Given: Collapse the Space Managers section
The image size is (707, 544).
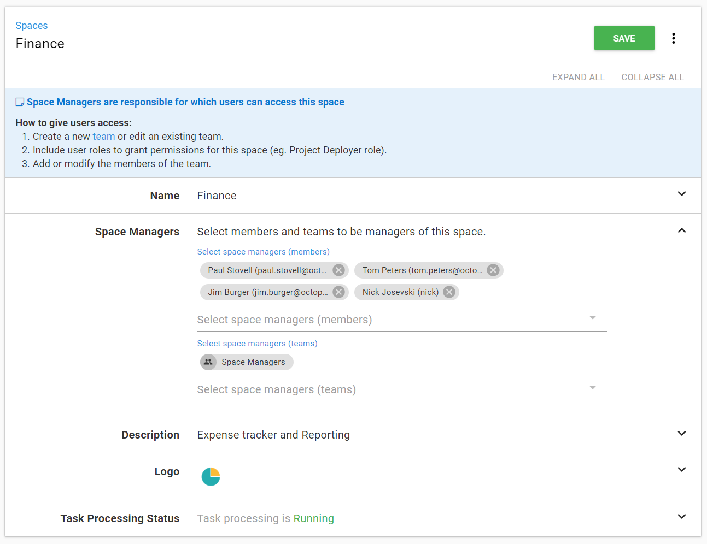Looking at the screenshot, I should 682,230.
